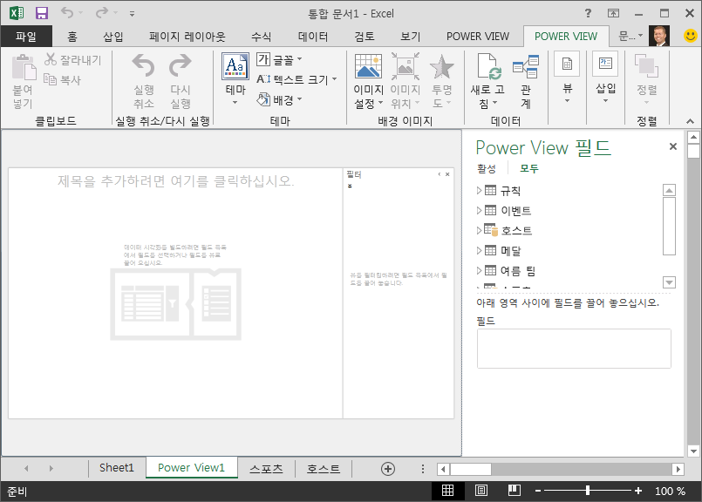Click the 실행 취소 ribbon button
This screenshot has width=702, height=502.
(x=144, y=81)
